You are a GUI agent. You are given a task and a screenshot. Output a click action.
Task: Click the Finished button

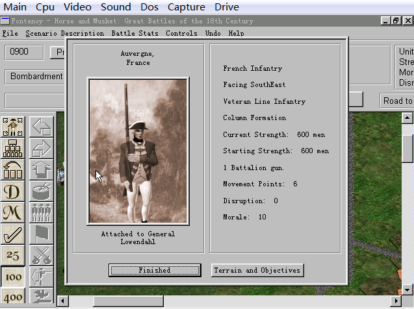(155, 270)
